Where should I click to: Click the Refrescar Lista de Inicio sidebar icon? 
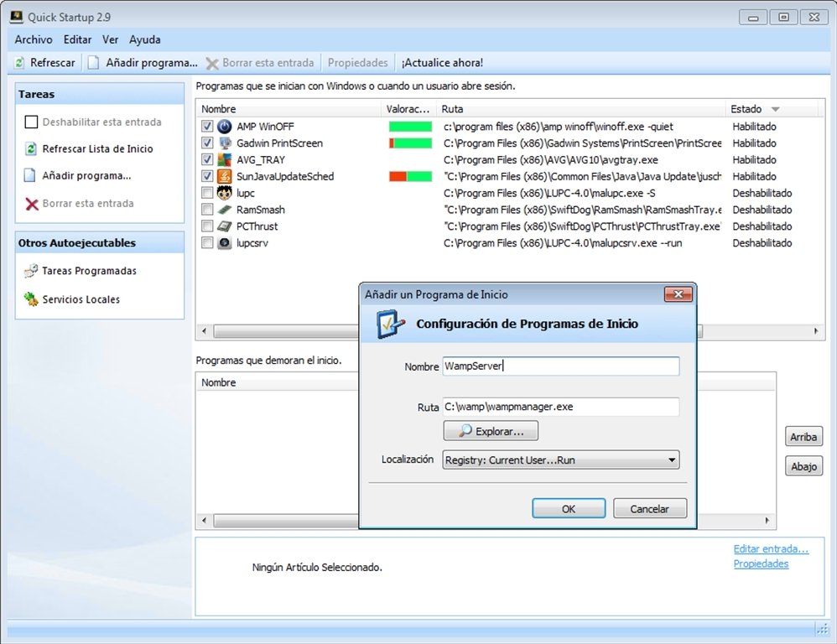point(31,149)
